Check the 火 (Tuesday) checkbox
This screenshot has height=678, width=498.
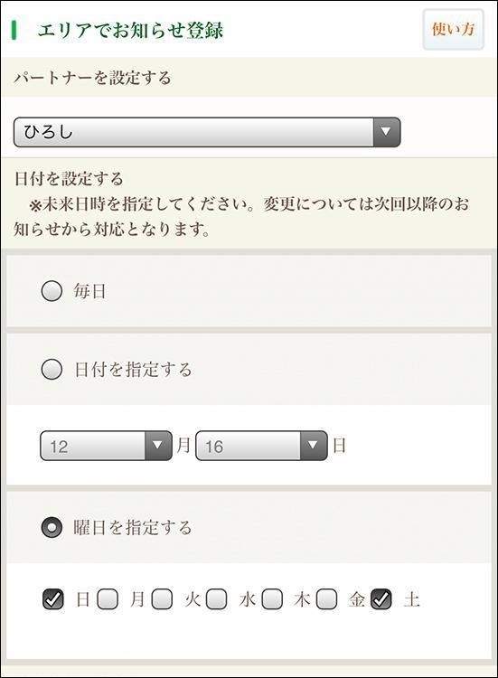click(162, 599)
